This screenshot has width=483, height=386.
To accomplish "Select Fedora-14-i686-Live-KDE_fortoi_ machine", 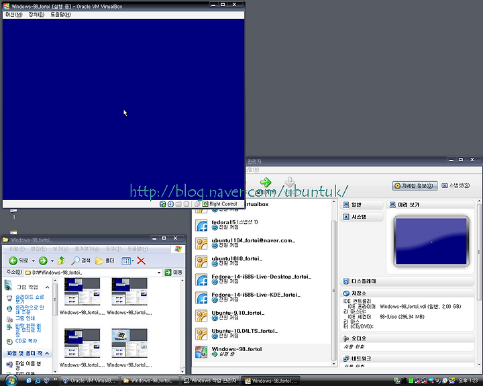I will point(262,298).
